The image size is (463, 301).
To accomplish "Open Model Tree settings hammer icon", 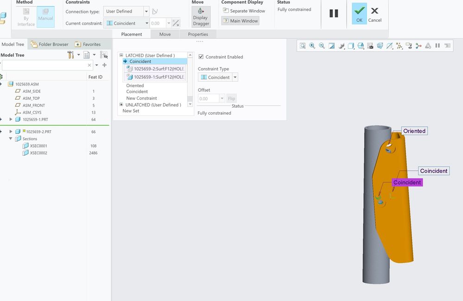I will point(70,55).
